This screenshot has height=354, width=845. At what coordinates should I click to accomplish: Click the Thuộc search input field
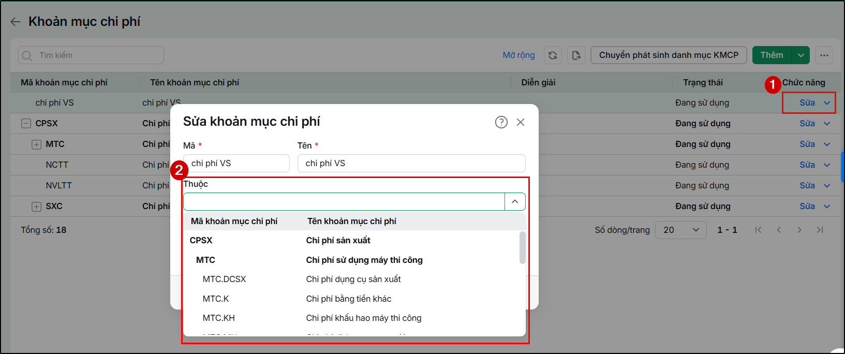pyautogui.click(x=344, y=201)
